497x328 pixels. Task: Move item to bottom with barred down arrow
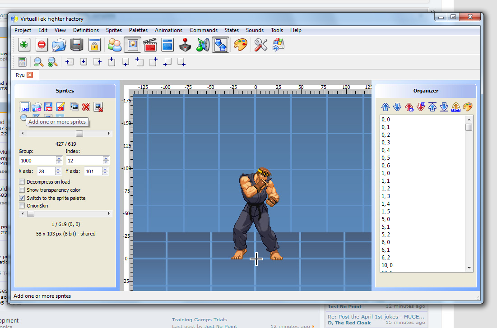coord(444,107)
